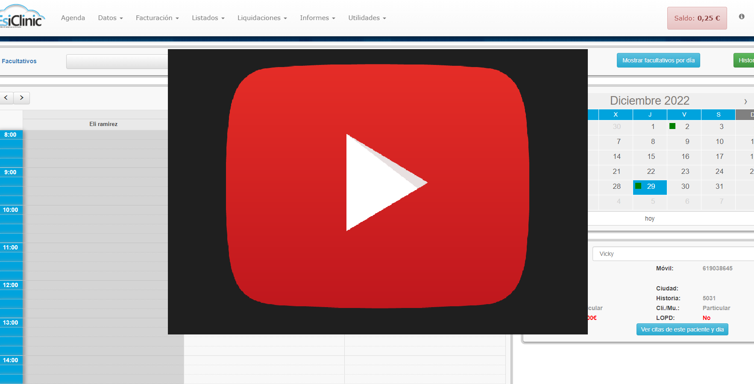Click the mobile number 619038645
The height and width of the screenshot is (384, 754).
click(717, 268)
